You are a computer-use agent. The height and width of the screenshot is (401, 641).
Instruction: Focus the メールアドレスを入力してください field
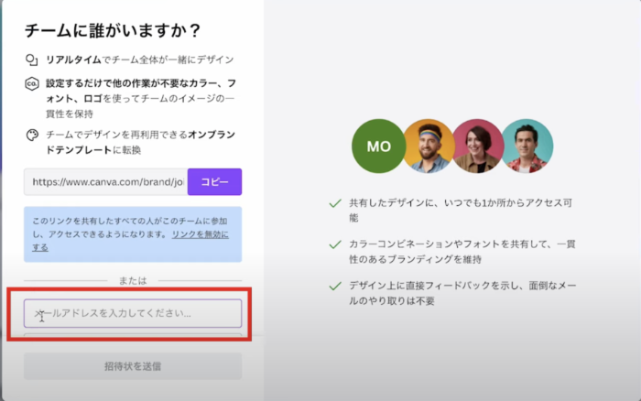(133, 313)
